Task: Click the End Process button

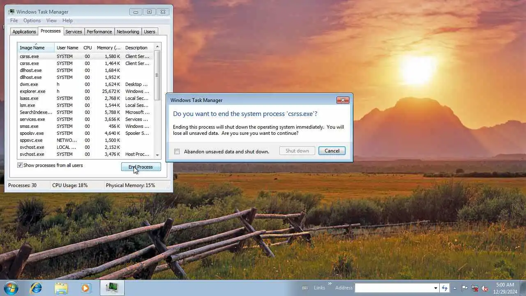Action: [x=141, y=167]
